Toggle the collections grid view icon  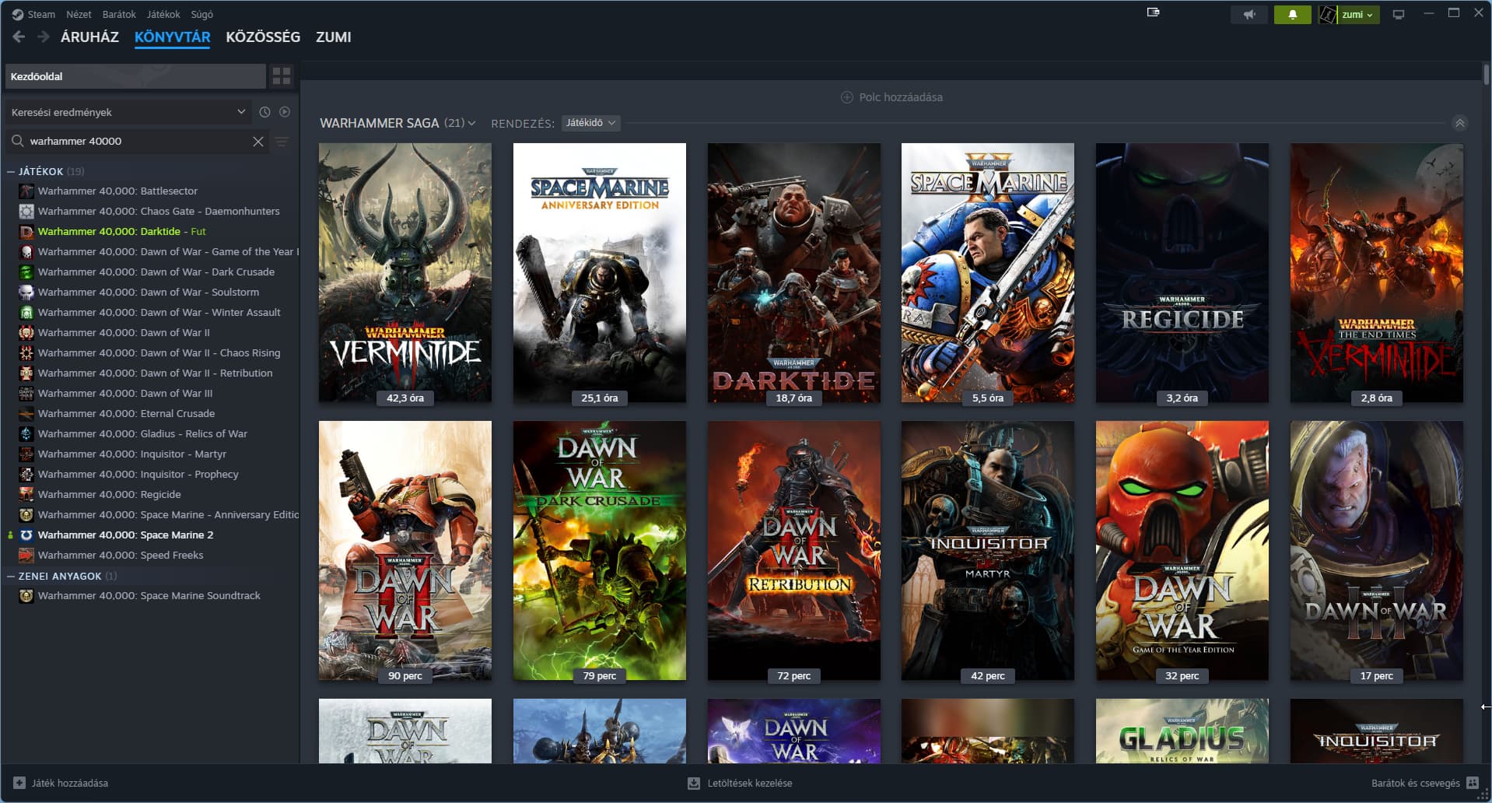[x=282, y=76]
